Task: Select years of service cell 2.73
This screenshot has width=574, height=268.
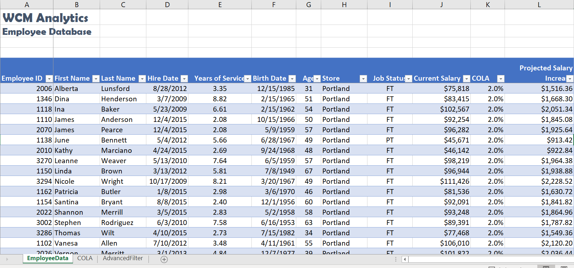Action: pos(220,233)
